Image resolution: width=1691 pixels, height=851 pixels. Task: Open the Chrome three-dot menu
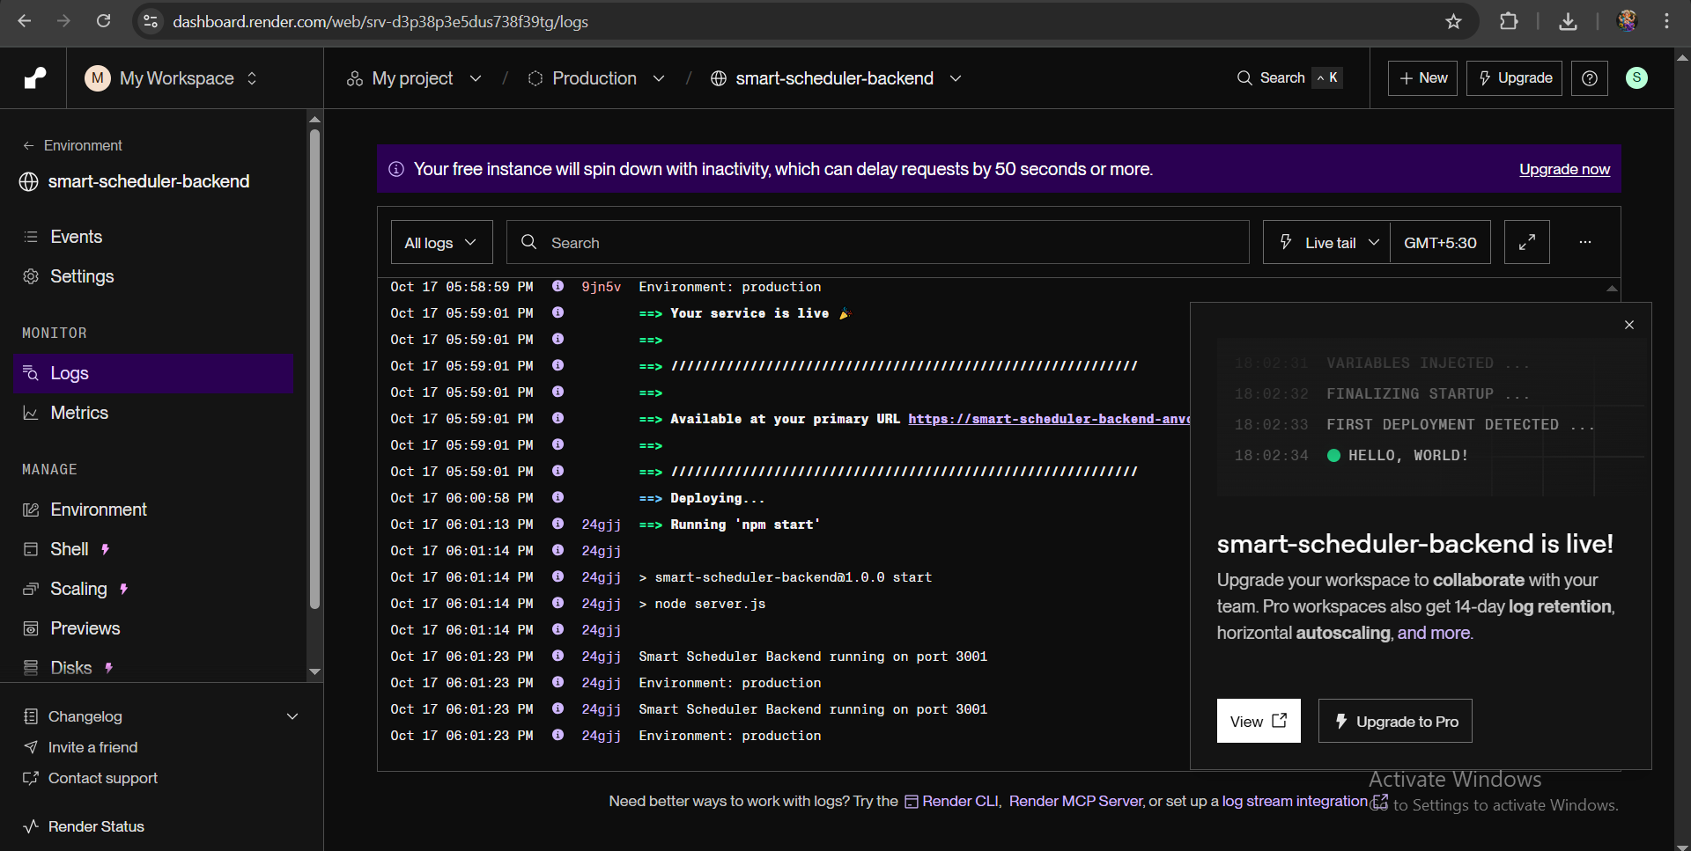coord(1666,21)
